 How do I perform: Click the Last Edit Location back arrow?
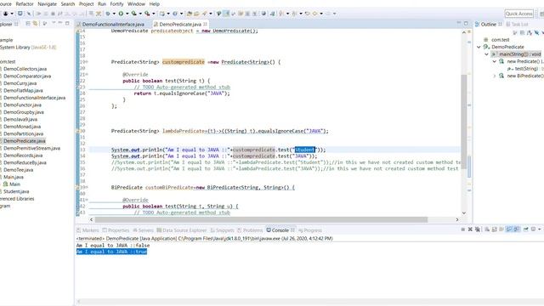click(x=308, y=14)
